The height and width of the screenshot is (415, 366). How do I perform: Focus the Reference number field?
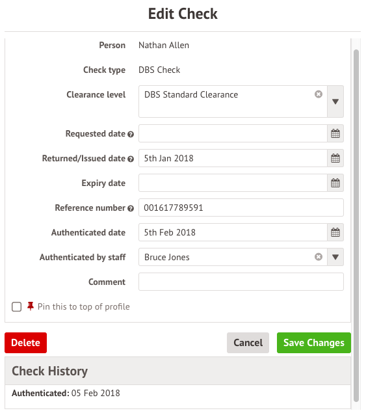tap(241, 207)
